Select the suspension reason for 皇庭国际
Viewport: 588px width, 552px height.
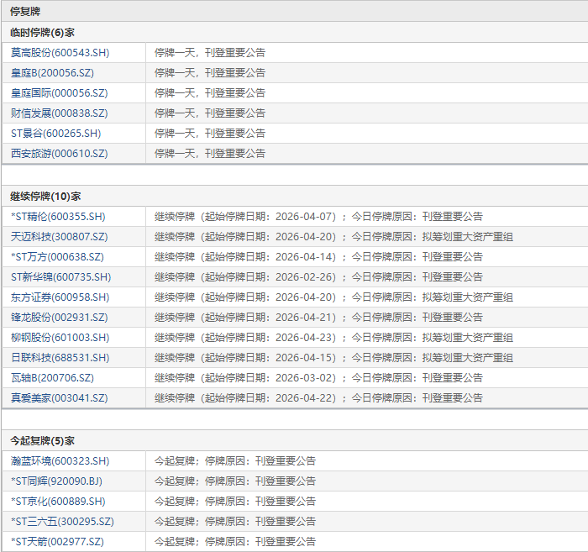click(x=210, y=93)
